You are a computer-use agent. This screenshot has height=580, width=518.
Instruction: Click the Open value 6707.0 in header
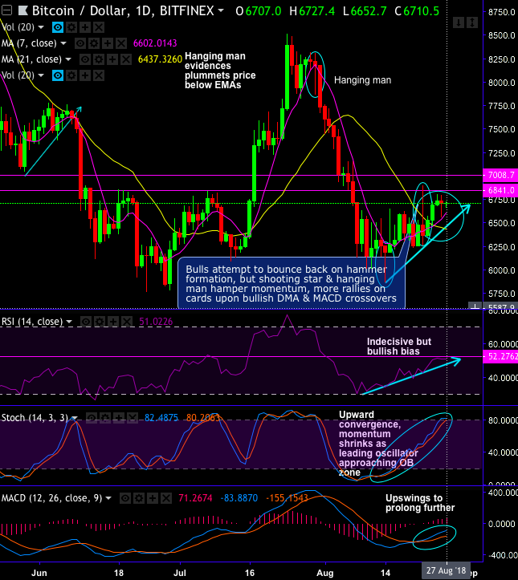[263, 11]
